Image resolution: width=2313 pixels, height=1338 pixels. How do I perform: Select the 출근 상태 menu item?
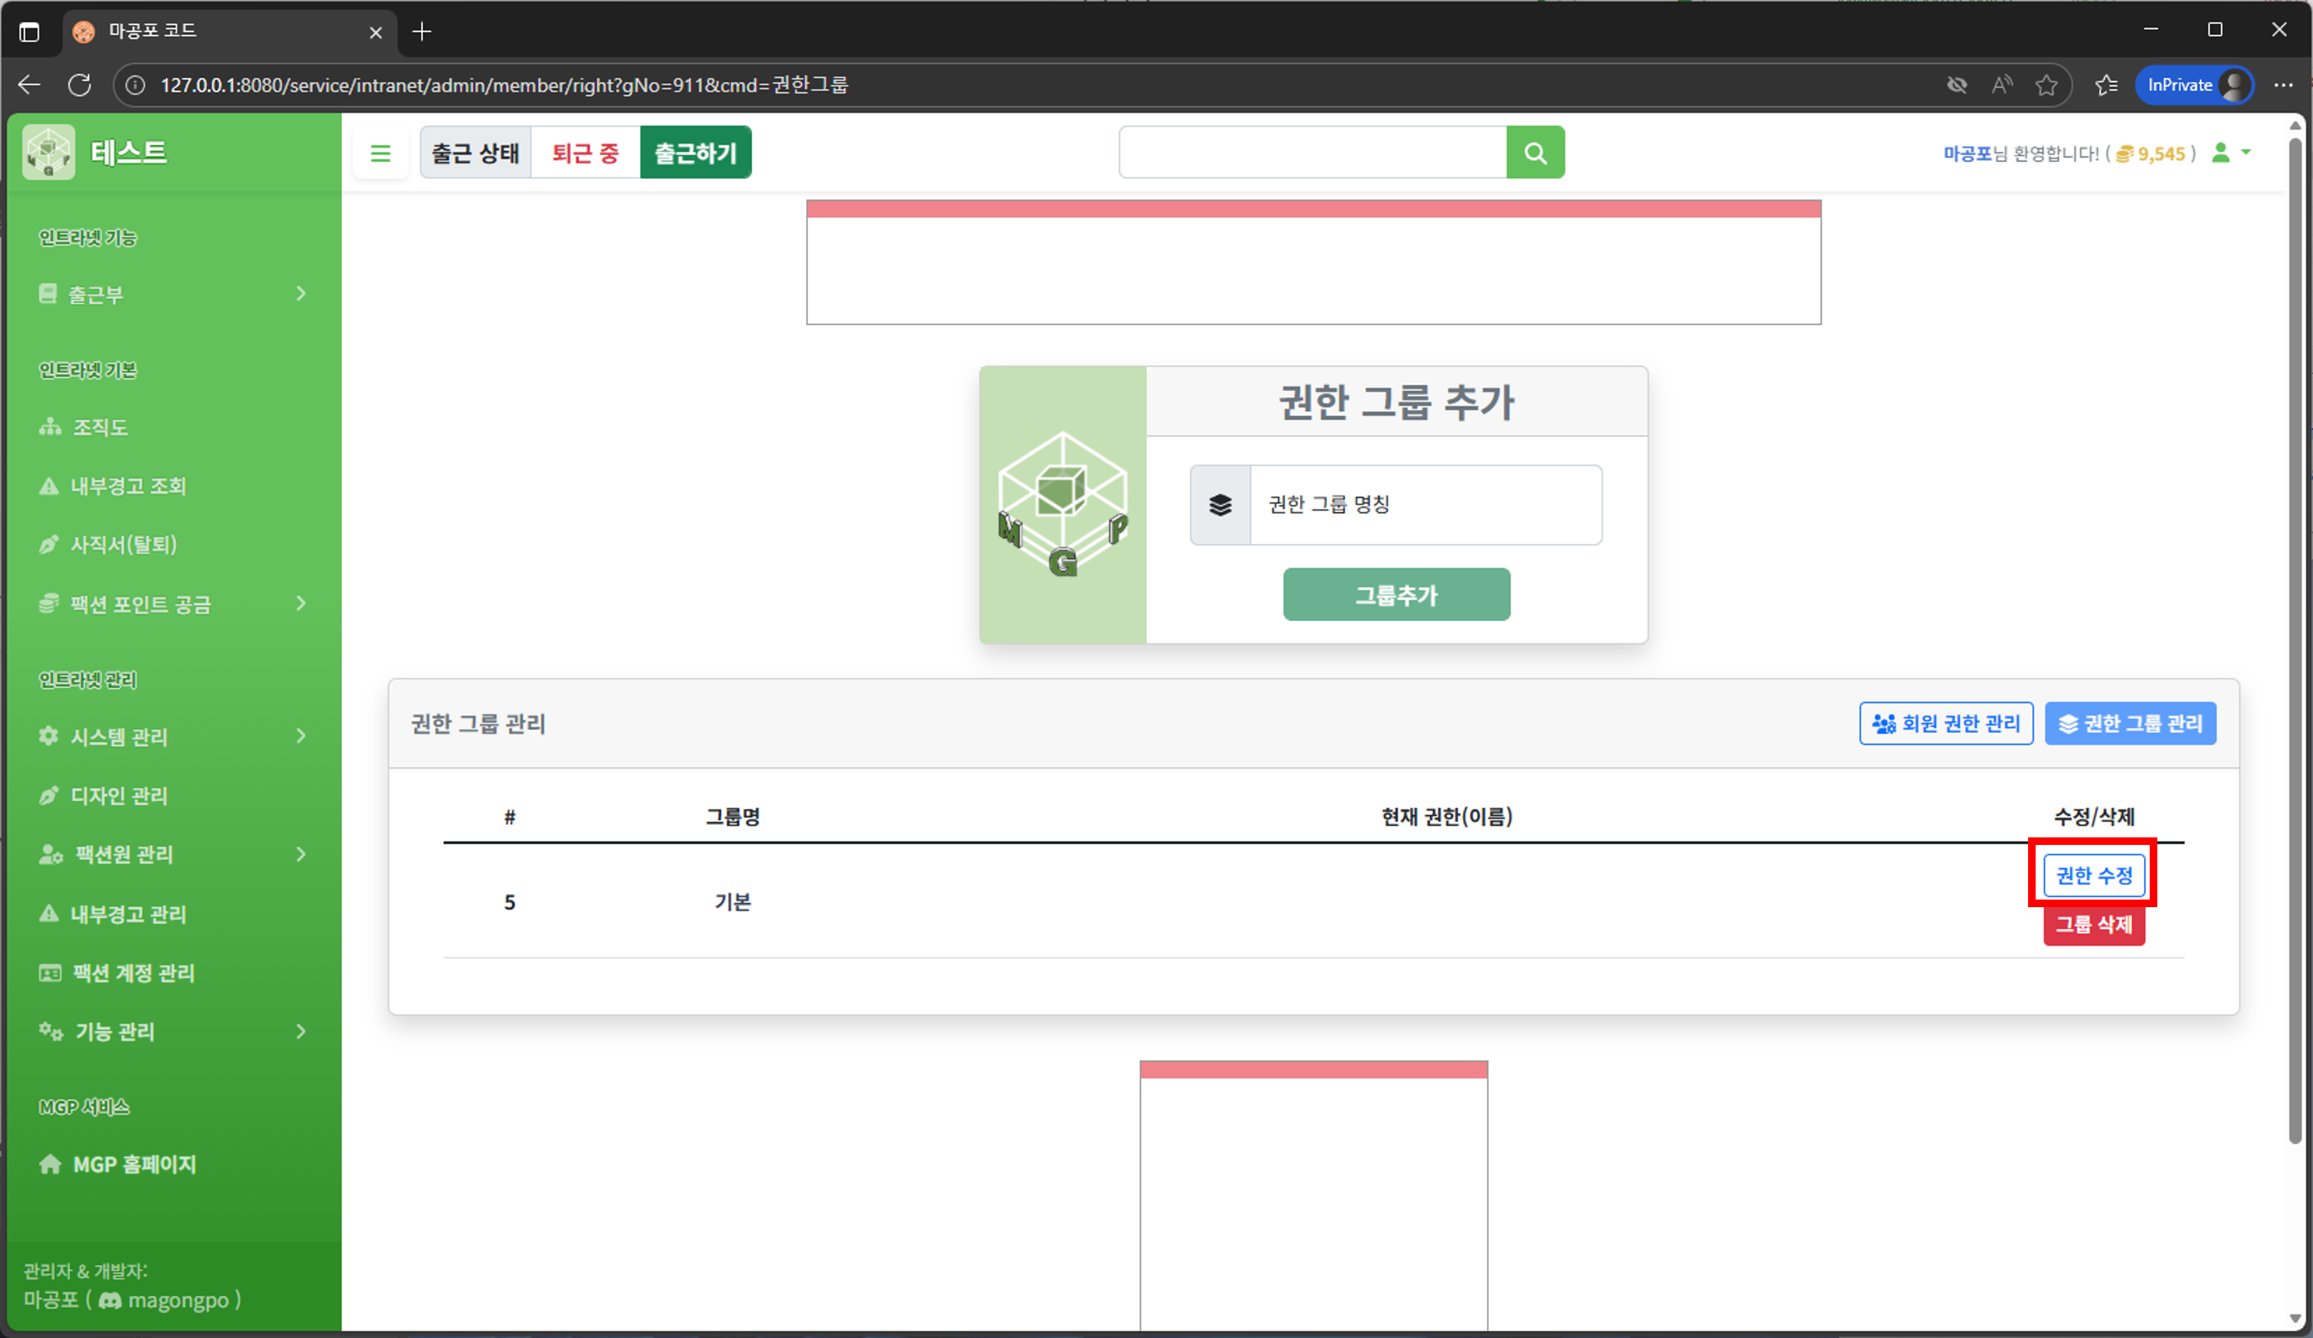(x=475, y=152)
